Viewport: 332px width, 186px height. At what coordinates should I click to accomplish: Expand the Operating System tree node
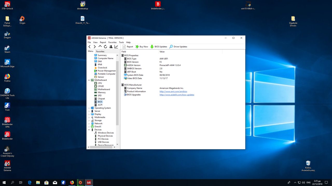pos(89,108)
